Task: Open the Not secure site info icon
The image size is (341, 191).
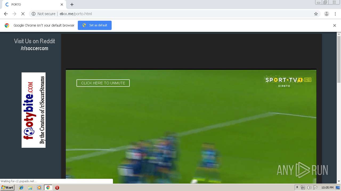Action: [x=34, y=14]
